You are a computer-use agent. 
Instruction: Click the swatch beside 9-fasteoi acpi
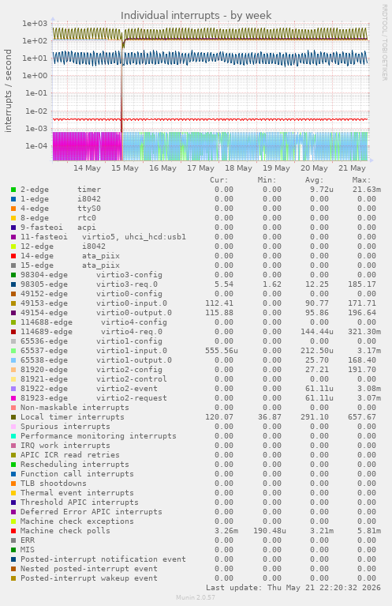(13, 228)
